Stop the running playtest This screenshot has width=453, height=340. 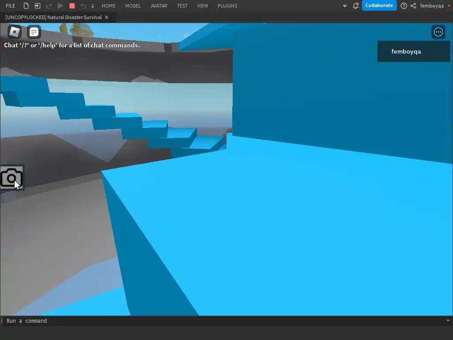(72, 6)
